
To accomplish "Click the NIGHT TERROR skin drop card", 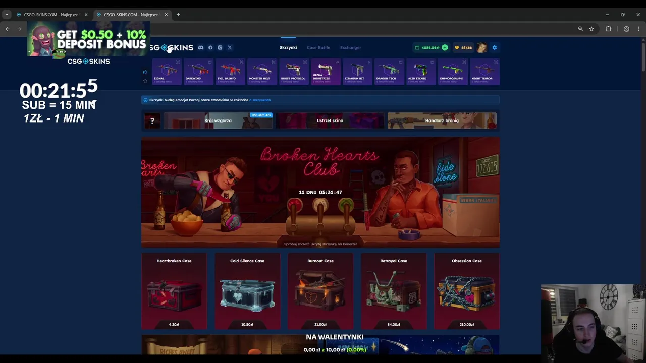I will 484,72.
